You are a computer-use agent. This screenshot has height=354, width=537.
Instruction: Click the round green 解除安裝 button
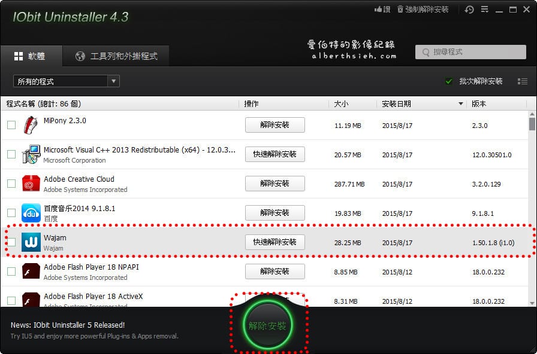click(x=268, y=325)
